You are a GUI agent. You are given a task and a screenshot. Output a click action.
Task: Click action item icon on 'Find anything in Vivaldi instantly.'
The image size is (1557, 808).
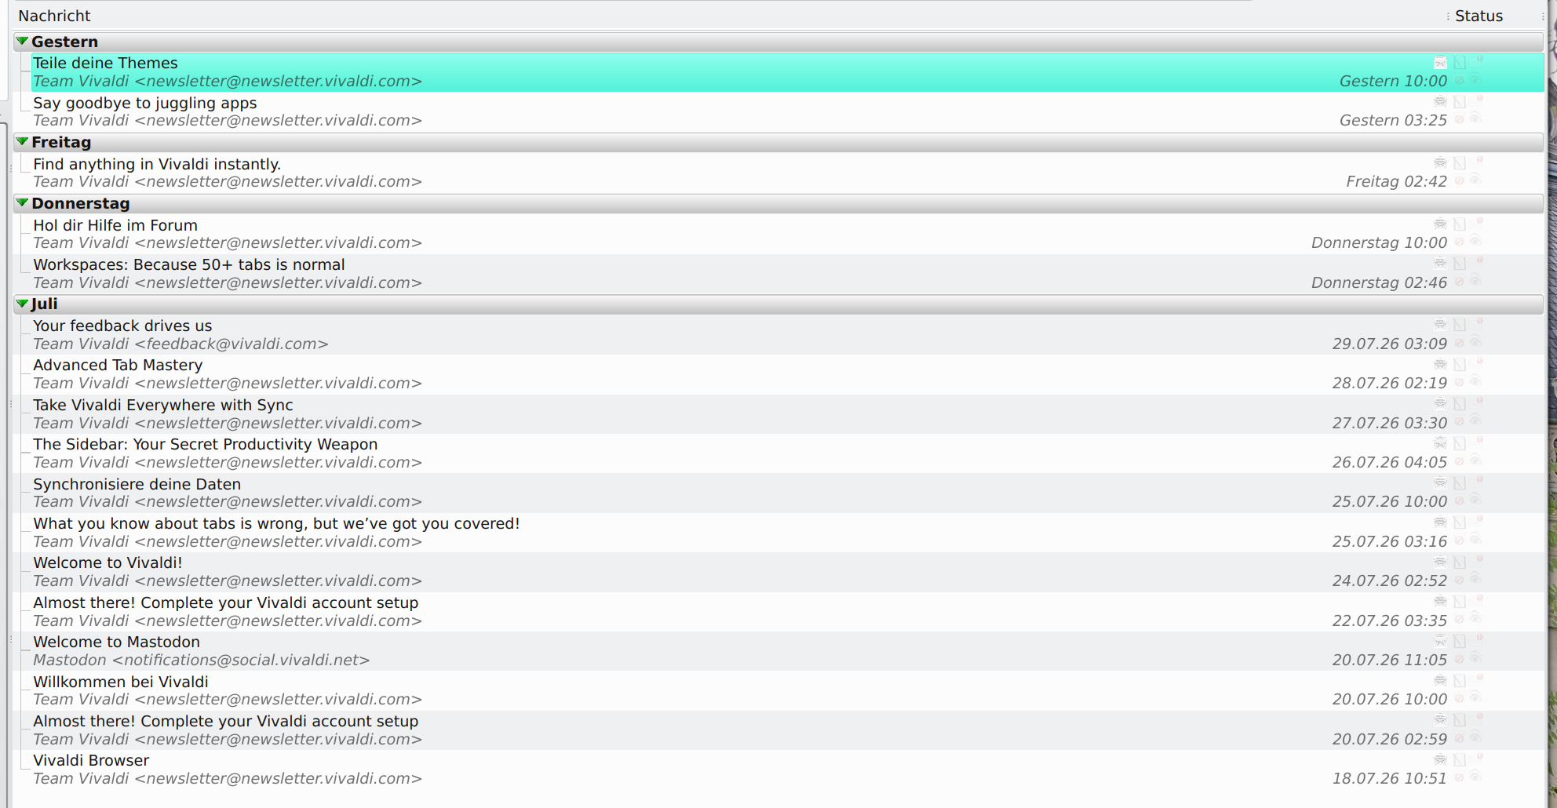coord(1460,163)
